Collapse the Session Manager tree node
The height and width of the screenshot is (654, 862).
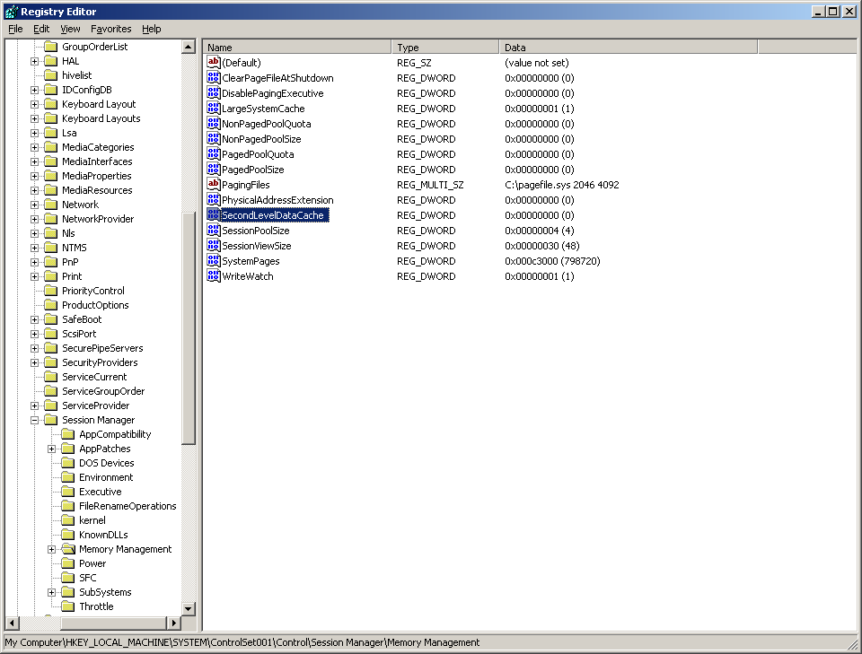(35, 420)
